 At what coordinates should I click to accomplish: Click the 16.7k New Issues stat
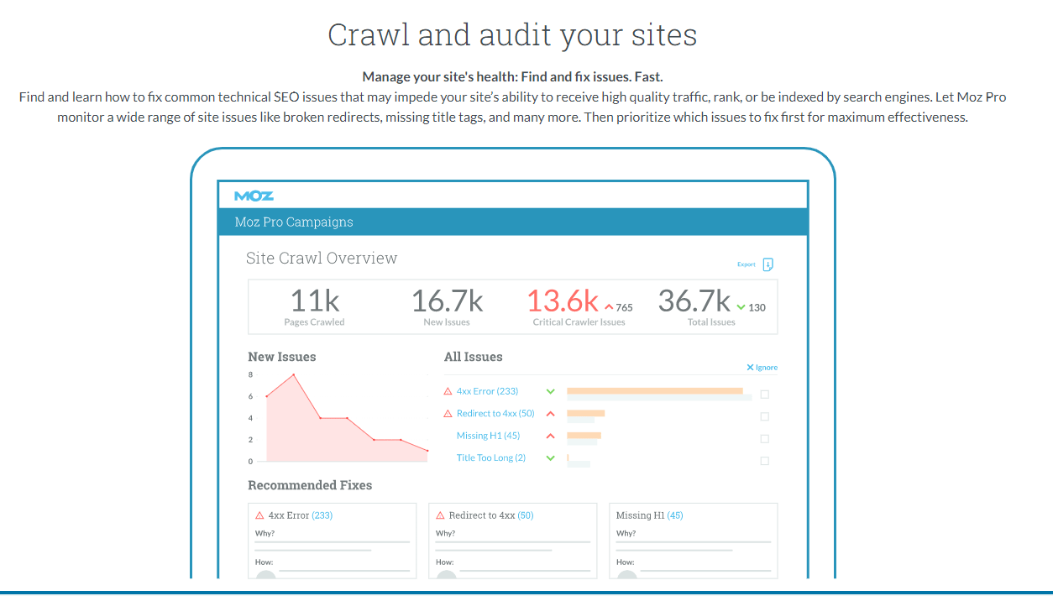click(447, 306)
